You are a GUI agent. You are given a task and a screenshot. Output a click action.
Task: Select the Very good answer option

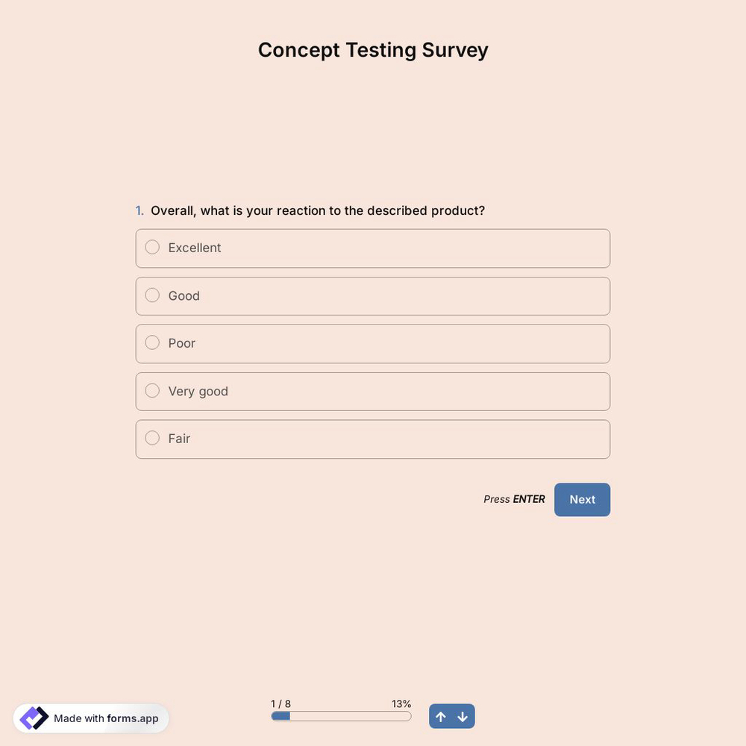tap(152, 390)
